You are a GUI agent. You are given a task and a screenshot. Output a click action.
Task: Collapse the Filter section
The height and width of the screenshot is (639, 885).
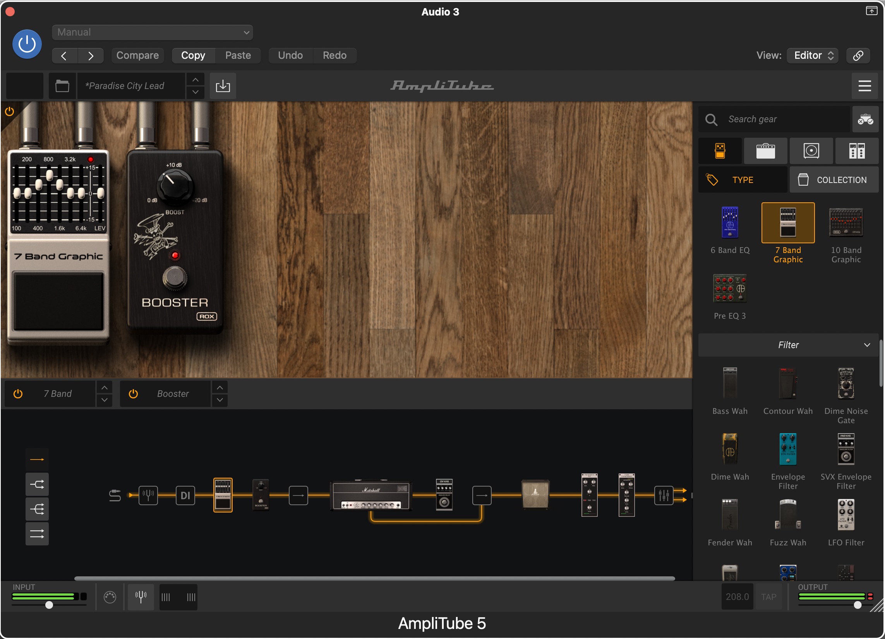point(788,345)
